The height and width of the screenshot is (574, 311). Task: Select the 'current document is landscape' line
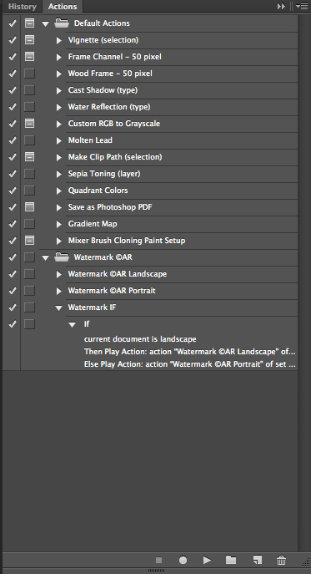(140, 339)
